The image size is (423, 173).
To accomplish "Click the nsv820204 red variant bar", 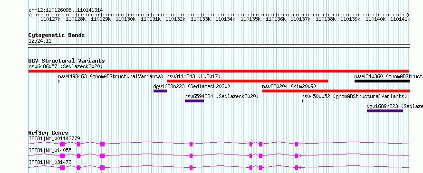I will [336, 91].
